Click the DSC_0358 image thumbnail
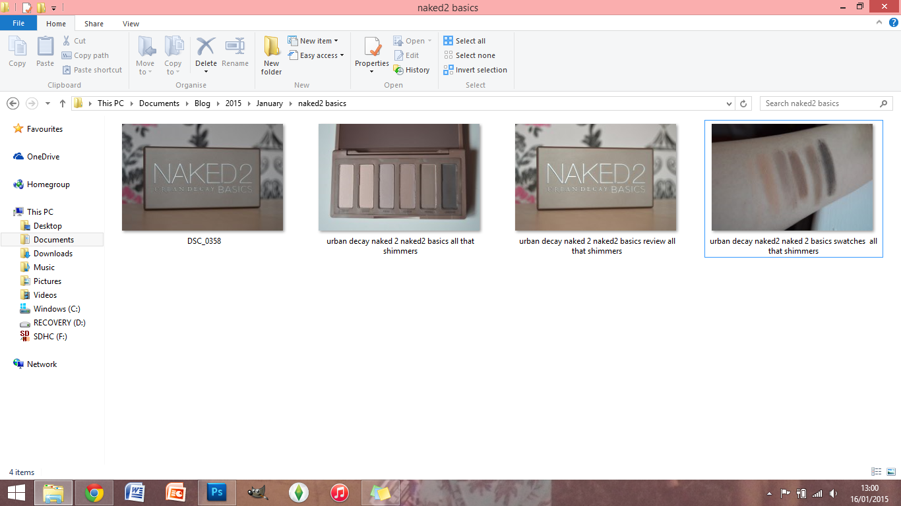This screenshot has height=506, width=901. (202, 177)
